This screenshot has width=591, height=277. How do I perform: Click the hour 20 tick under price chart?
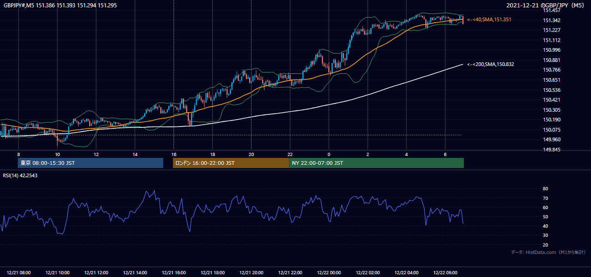point(251,154)
